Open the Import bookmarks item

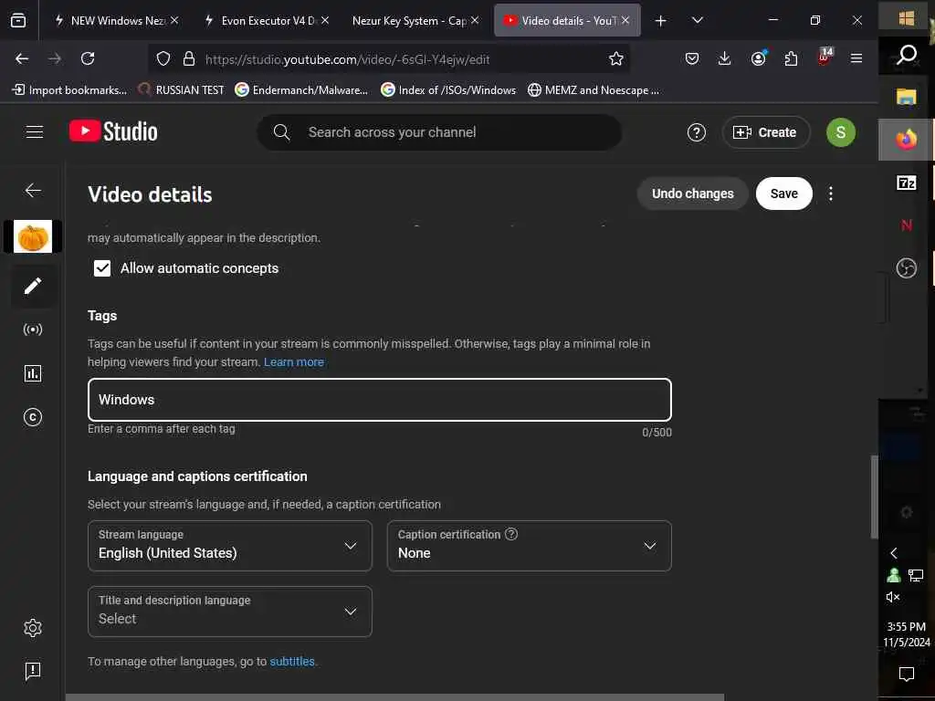(x=69, y=90)
